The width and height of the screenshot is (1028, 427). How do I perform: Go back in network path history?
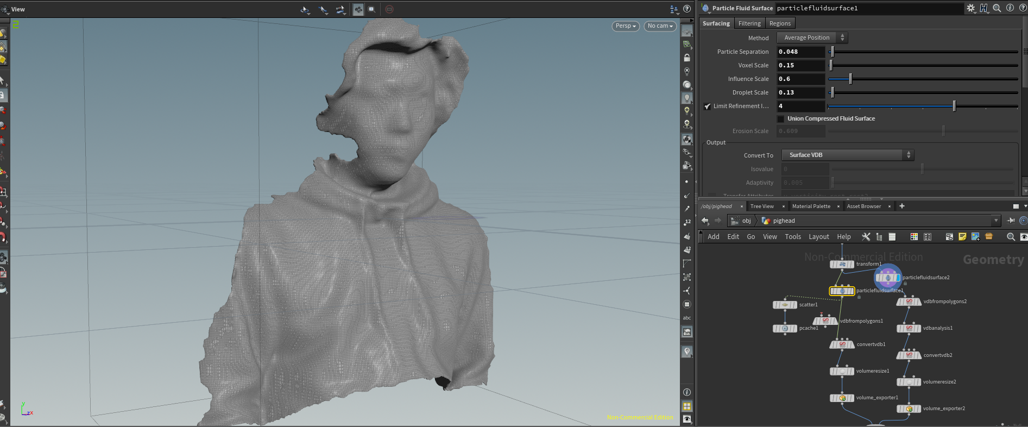click(705, 221)
